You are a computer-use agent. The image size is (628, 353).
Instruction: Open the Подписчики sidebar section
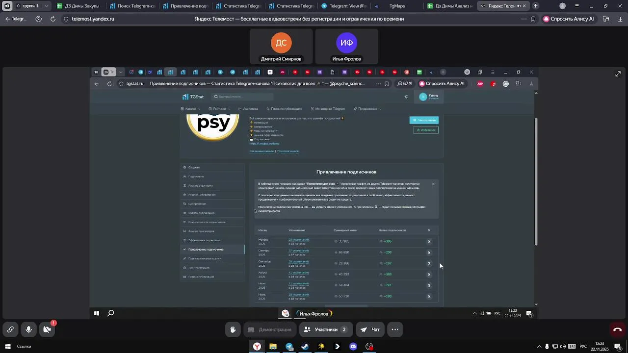tap(212, 176)
